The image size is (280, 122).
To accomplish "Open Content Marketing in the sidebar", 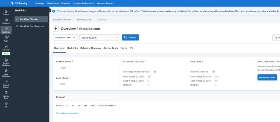I will tap(6, 62).
